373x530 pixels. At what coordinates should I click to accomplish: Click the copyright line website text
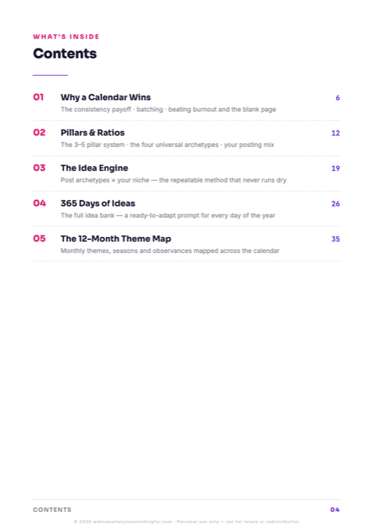pyautogui.click(x=132, y=522)
